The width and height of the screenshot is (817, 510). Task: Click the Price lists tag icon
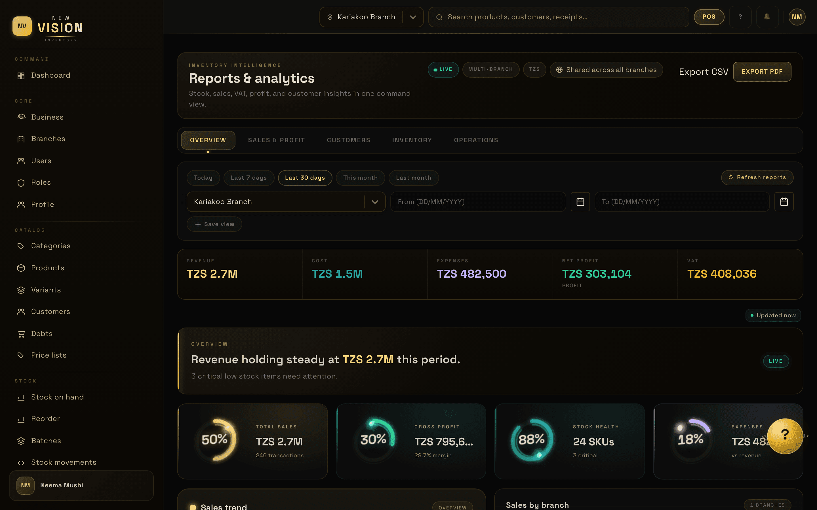click(x=21, y=355)
